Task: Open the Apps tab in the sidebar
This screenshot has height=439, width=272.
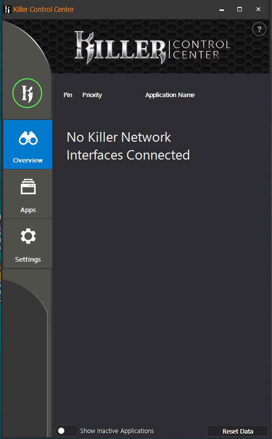Action: [x=28, y=194]
